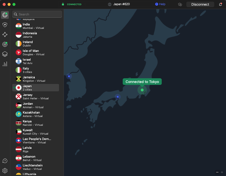This screenshot has height=176, width=226.
Task: Click the blue South Korea server dot
Action: (69, 76)
